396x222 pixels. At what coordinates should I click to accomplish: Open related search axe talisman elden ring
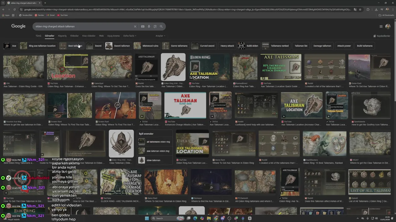(155, 151)
